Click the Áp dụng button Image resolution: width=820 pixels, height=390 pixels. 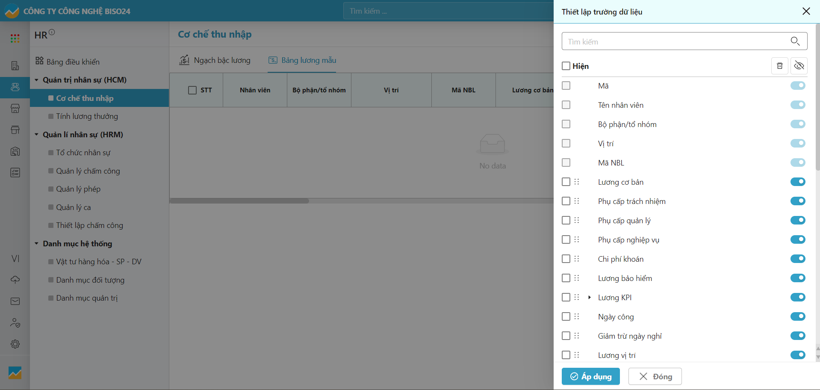tap(590, 376)
